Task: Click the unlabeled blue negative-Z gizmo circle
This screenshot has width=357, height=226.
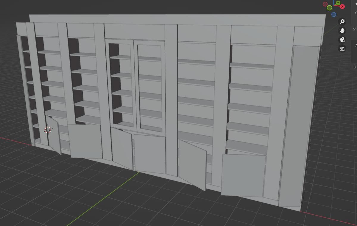Action: click(x=334, y=15)
